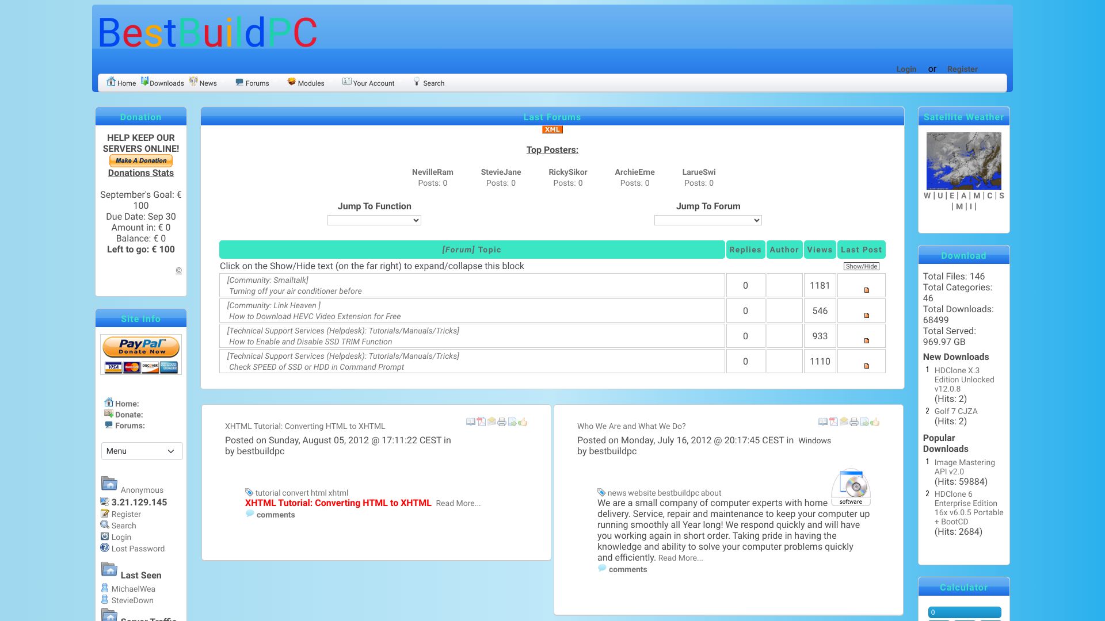The image size is (1105, 621).
Task: Click the power icon beside sidebar Login
Action: pyautogui.click(x=105, y=536)
